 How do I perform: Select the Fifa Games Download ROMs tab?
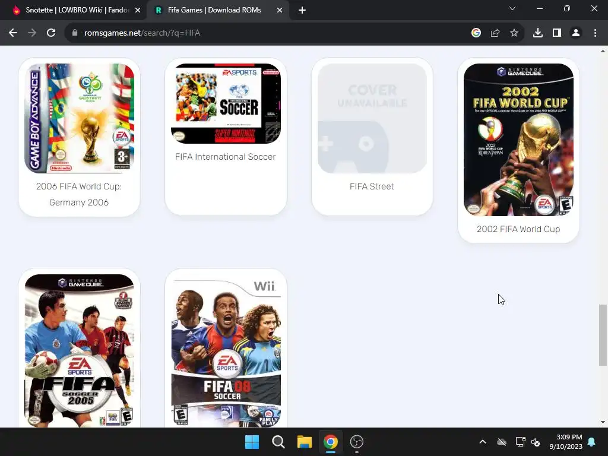(x=217, y=11)
